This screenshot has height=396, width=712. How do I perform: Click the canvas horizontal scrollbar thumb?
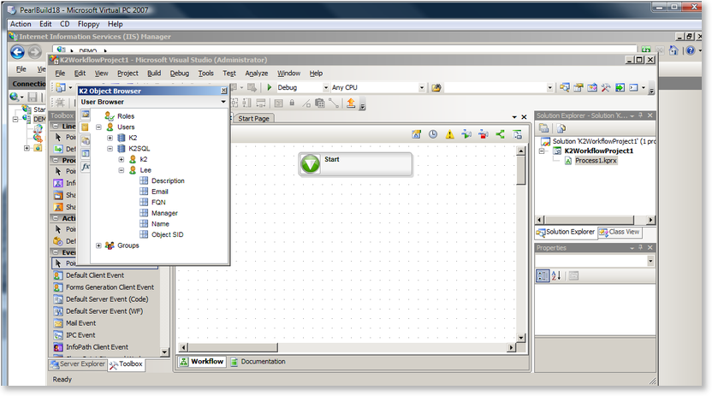[x=233, y=347]
